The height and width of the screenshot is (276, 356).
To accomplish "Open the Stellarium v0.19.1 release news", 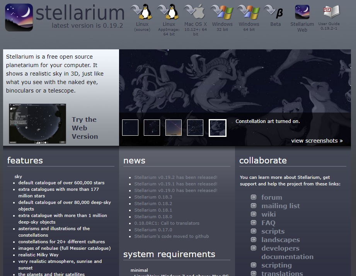I will [x=176, y=184].
